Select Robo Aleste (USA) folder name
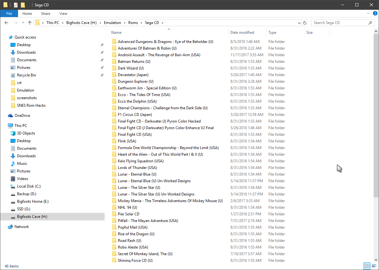Image resolution: width=379 pixels, height=270 pixels. (133, 247)
